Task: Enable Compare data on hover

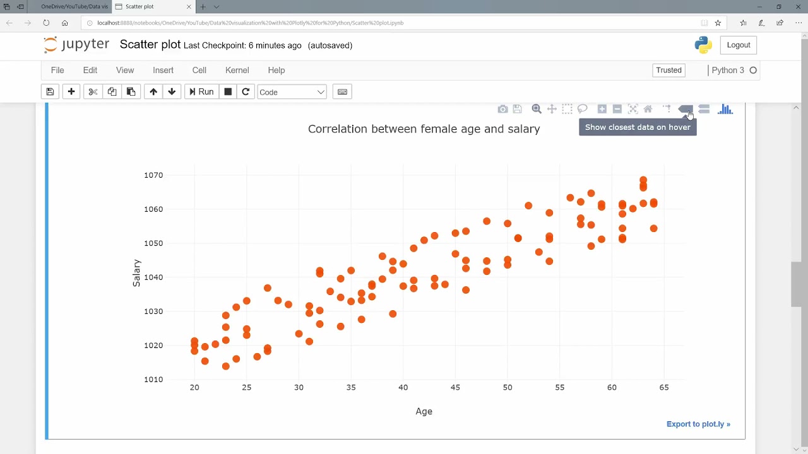Action: click(704, 109)
